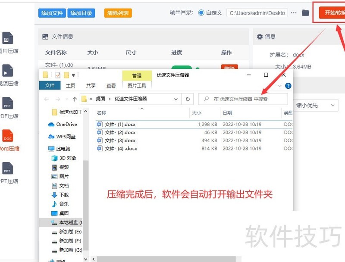This screenshot has width=345, height=262.
Task: Click the new folder quick access icon
Action: click(66, 75)
